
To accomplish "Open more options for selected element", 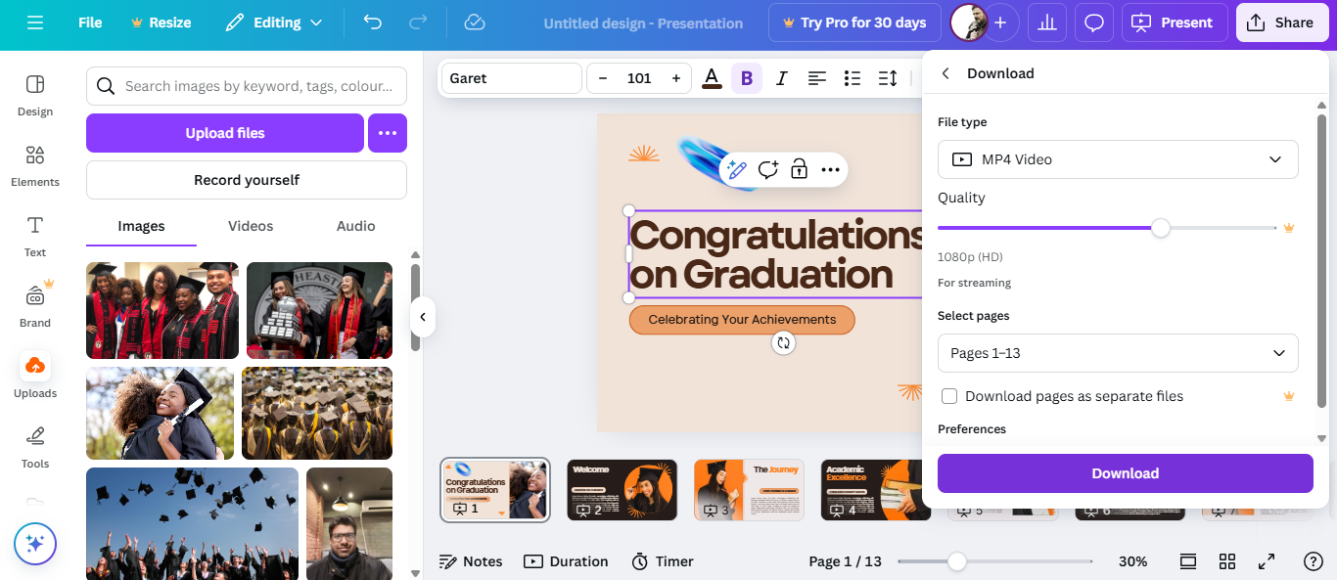I will [830, 169].
